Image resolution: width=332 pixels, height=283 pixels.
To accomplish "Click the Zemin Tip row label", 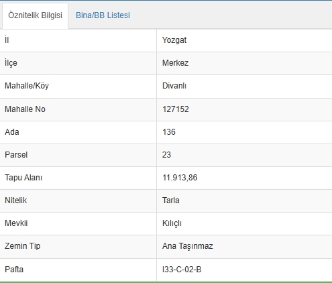I will tap(23, 246).
